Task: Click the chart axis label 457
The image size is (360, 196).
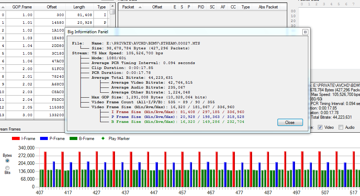Action: [182, 192]
